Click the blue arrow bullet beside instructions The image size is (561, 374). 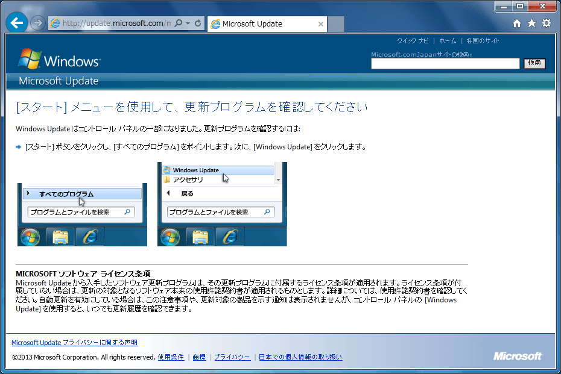[19, 147]
